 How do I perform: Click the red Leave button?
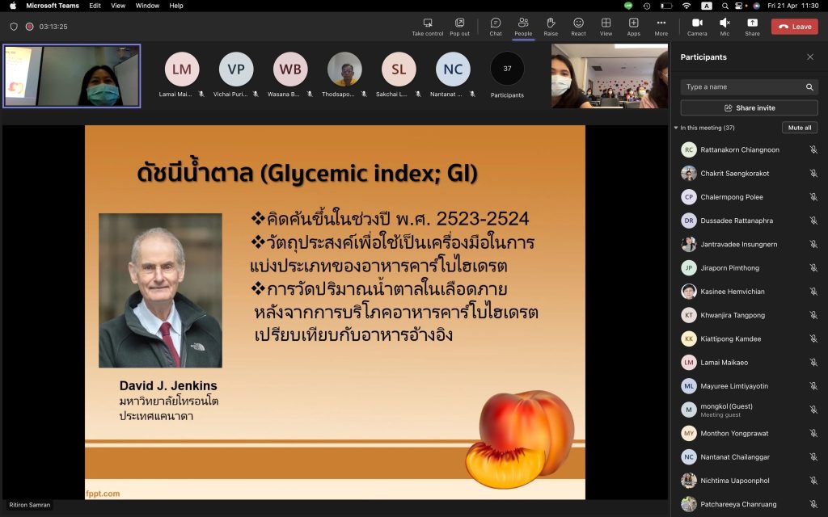point(794,27)
